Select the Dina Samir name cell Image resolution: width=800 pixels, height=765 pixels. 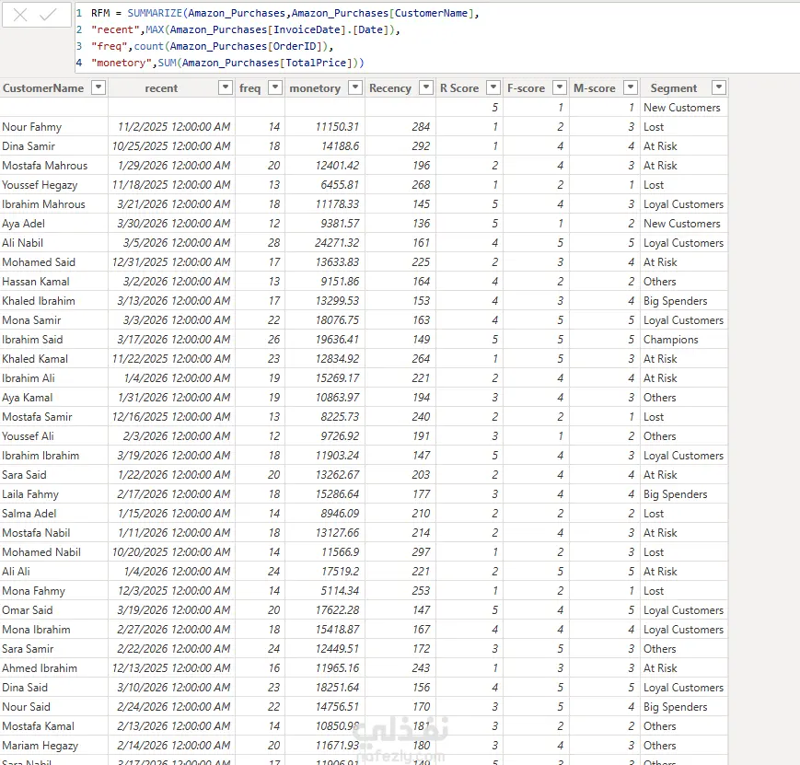pyautogui.click(x=54, y=146)
